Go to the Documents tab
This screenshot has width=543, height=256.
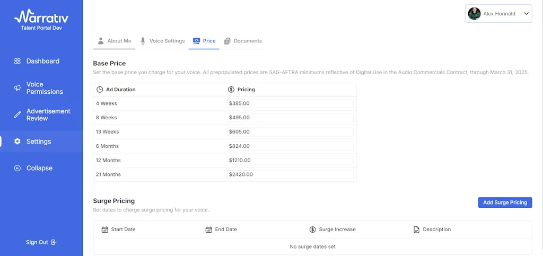click(243, 41)
